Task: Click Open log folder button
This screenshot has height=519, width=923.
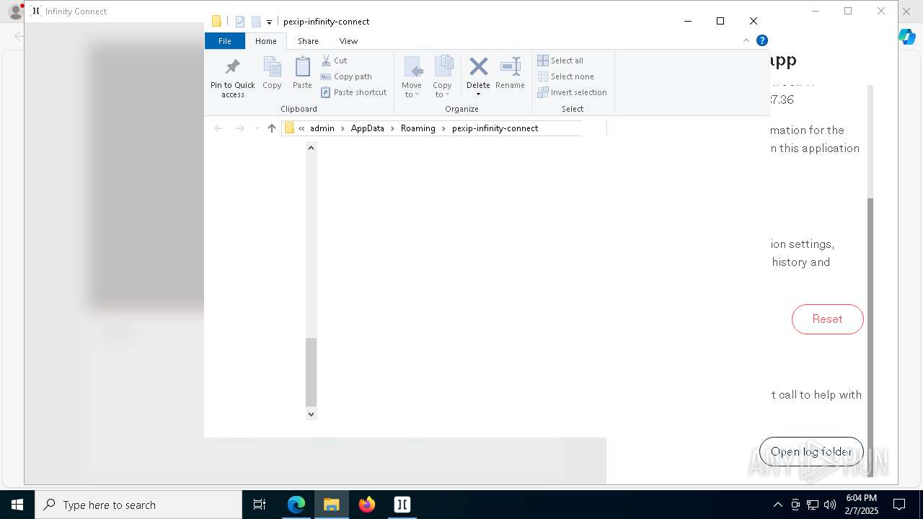Action: point(811,452)
